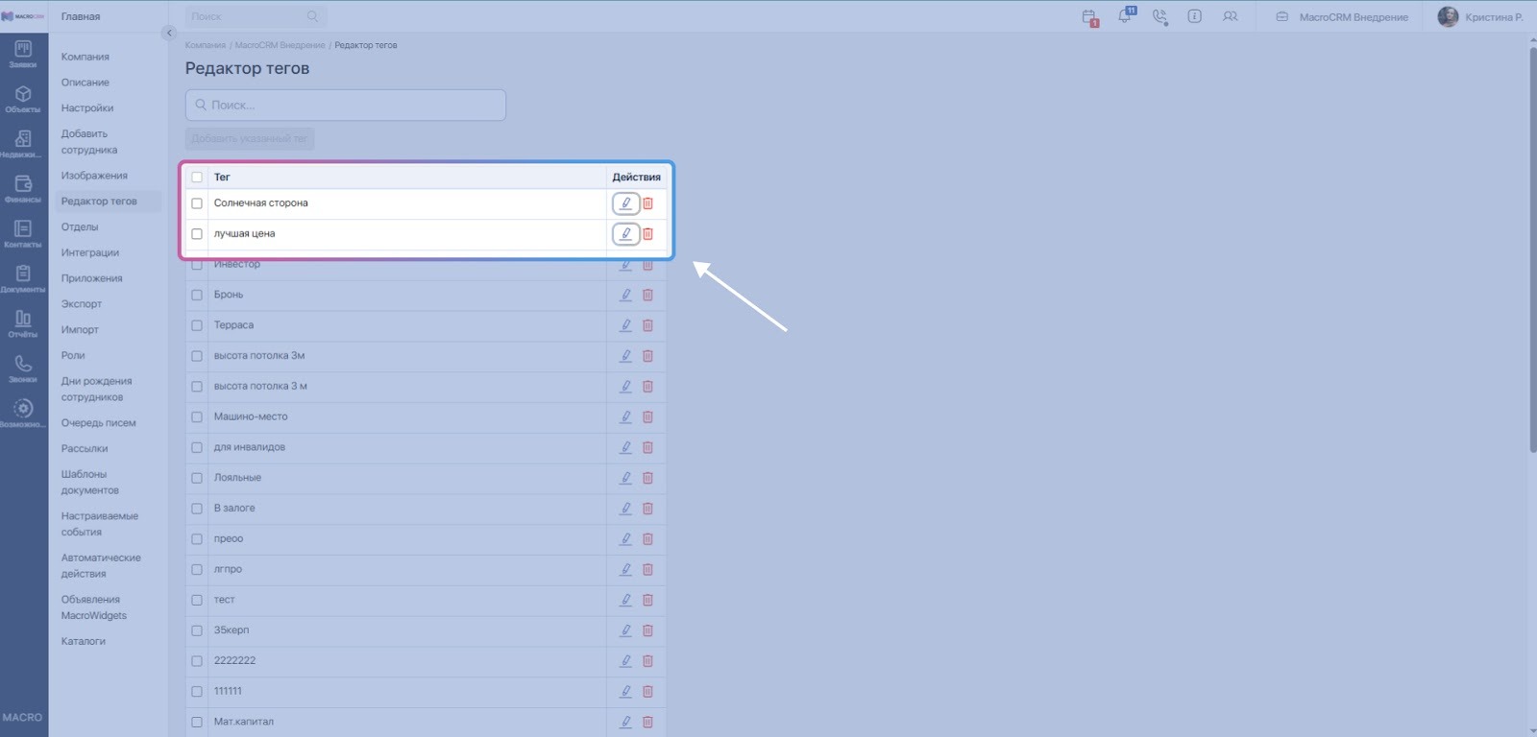Collapse the settings side menu

click(169, 33)
